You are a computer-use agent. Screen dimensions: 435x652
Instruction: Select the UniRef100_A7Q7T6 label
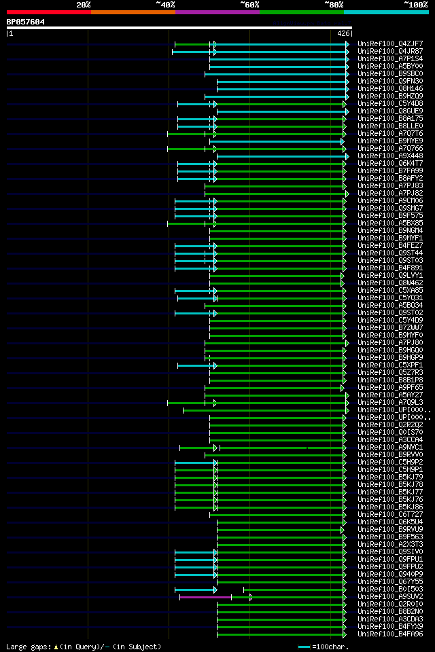[x=390, y=134]
